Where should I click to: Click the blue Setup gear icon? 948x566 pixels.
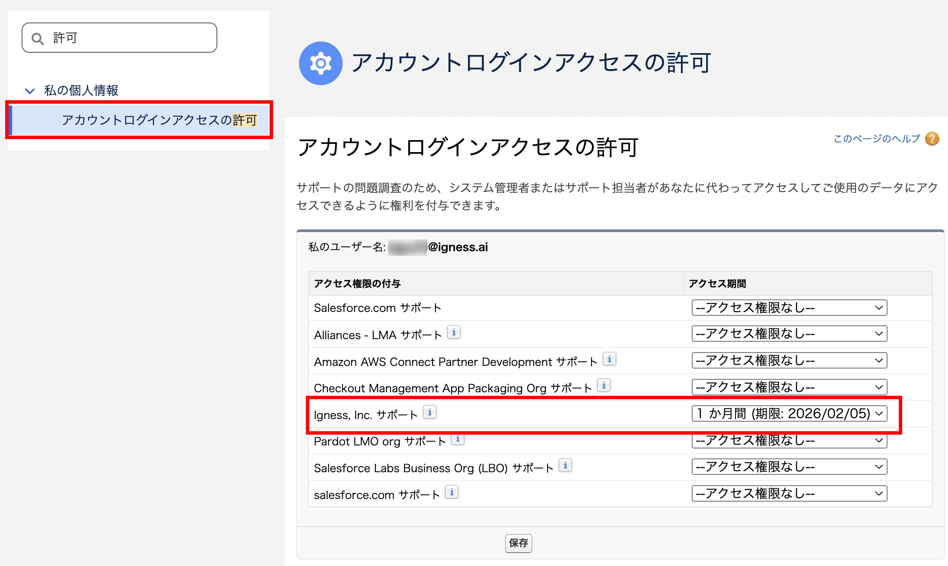pos(321,64)
